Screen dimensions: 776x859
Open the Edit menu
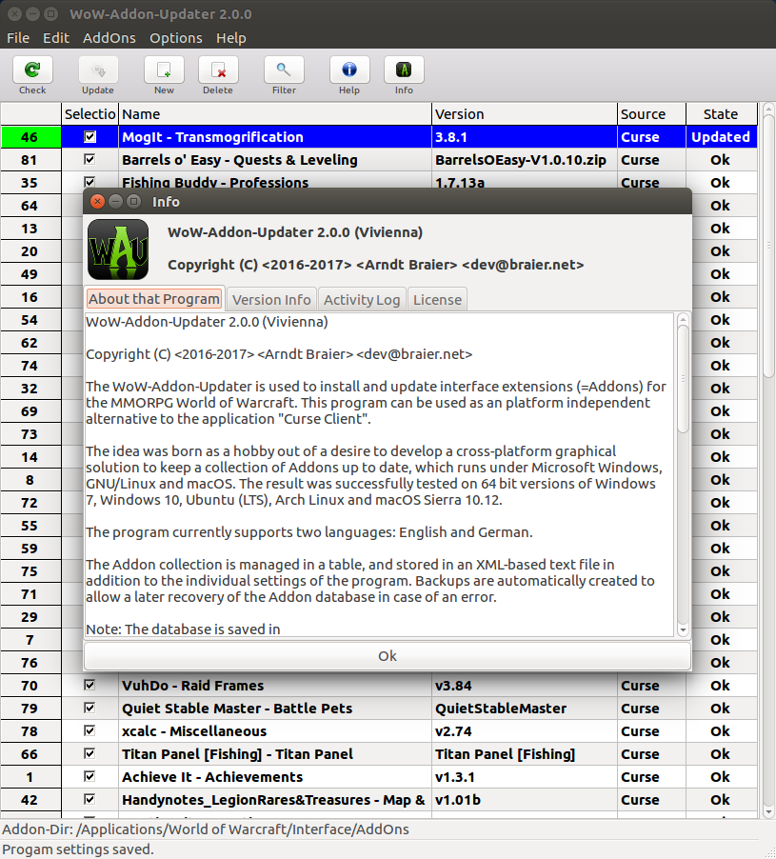(56, 38)
